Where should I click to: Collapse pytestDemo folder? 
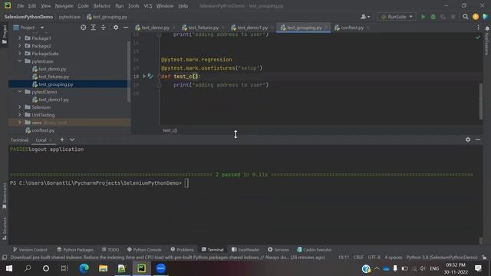point(20,92)
